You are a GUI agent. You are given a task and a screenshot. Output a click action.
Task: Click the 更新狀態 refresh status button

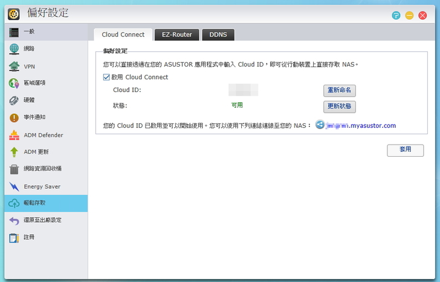(x=339, y=107)
